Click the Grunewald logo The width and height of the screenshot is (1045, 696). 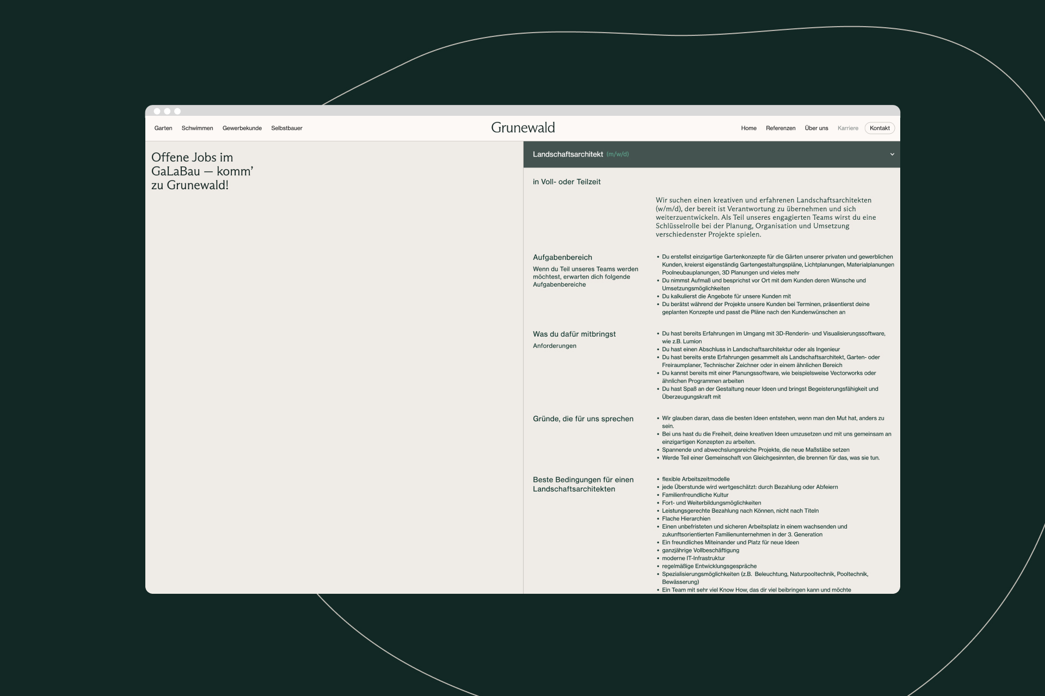[x=522, y=128]
